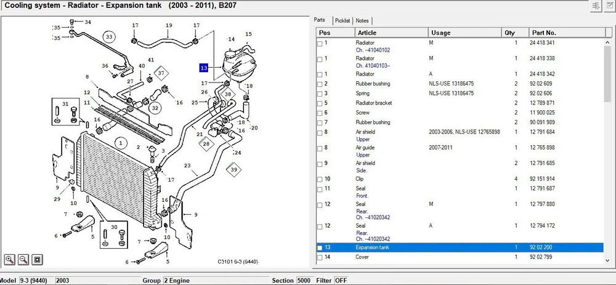Click the zoom out magnifier icon
The width and height of the screenshot is (616, 285).
point(24,259)
